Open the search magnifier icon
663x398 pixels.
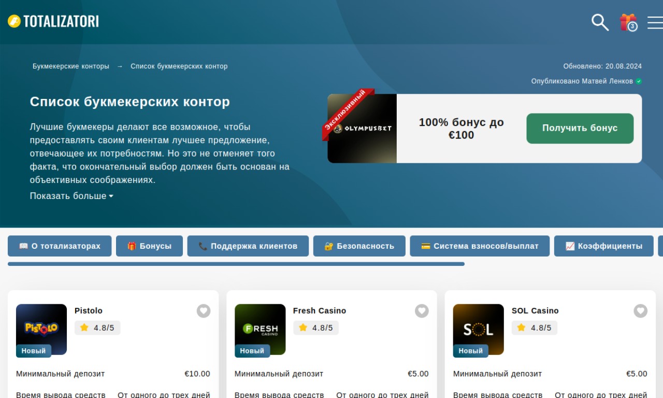600,22
